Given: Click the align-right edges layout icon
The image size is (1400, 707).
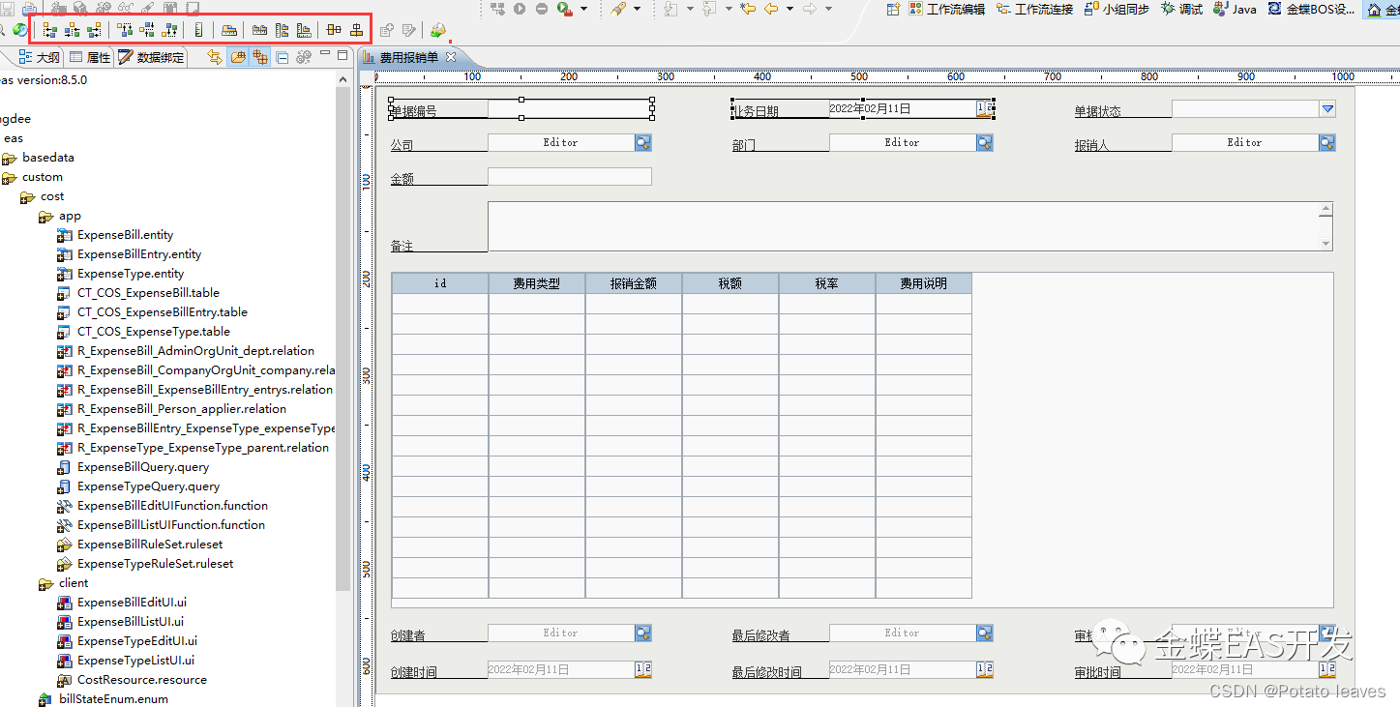Looking at the screenshot, I should tap(94, 30).
